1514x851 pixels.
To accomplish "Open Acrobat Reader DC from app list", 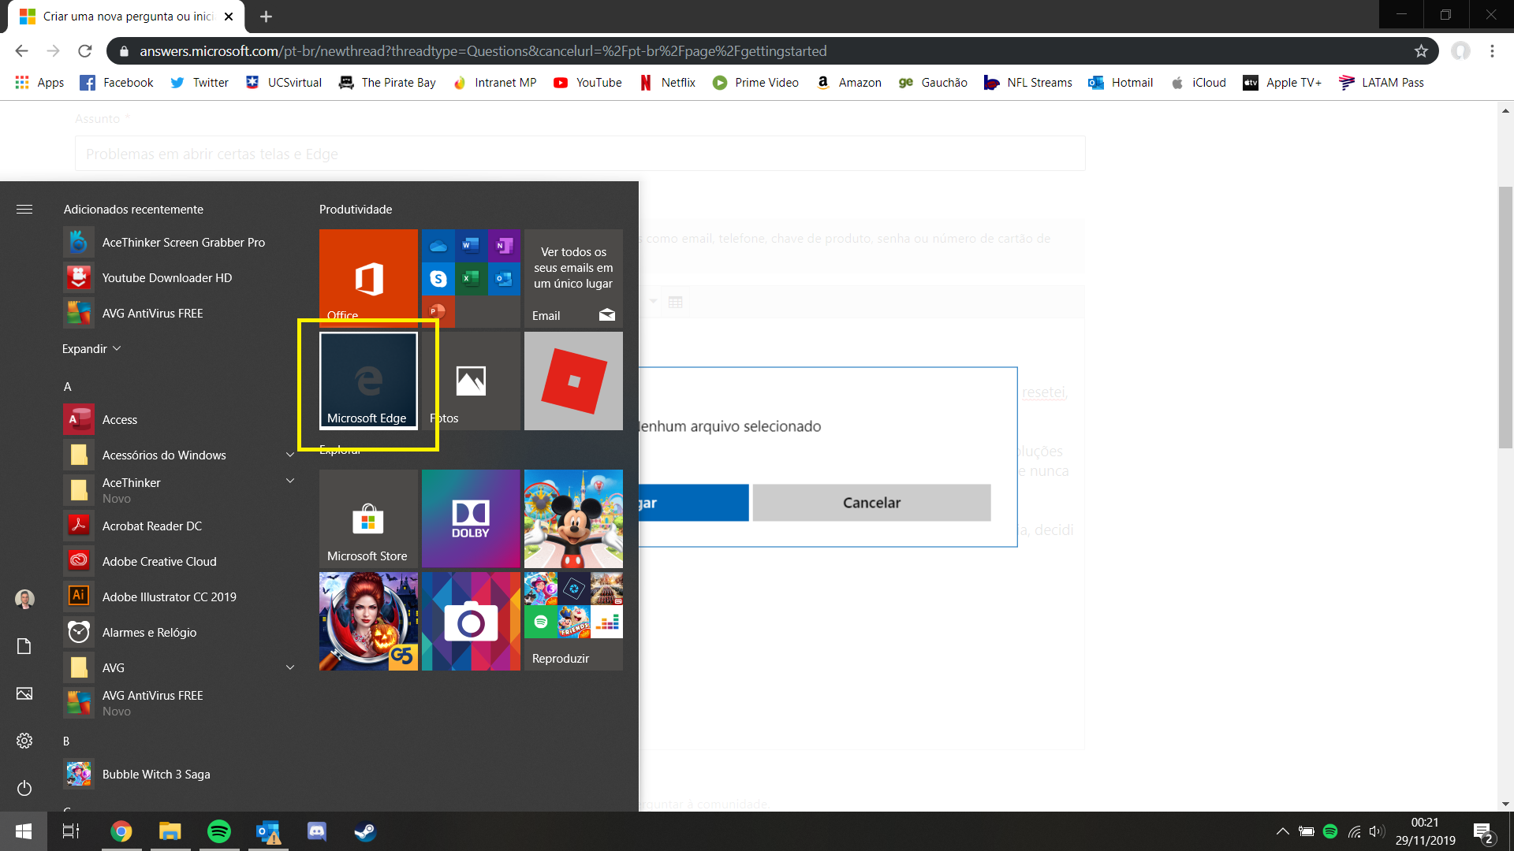I will click(152, 526).
